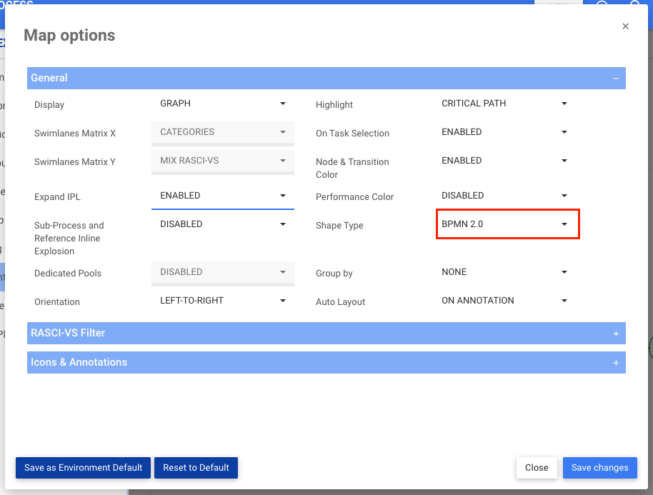Collapse the General section minus icon
This screenshot has height=495, width=653.
pyautogui.click(x=616, y=79)
